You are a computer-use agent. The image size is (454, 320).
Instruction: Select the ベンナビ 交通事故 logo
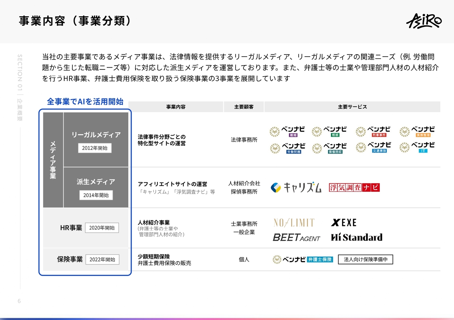click(373, 148)
